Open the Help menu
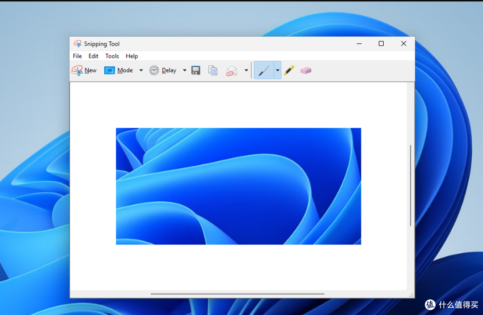483x315 pixels. coord(132,56)
